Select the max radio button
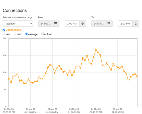This screenshot has width=142, height=114. coord(15,34)
